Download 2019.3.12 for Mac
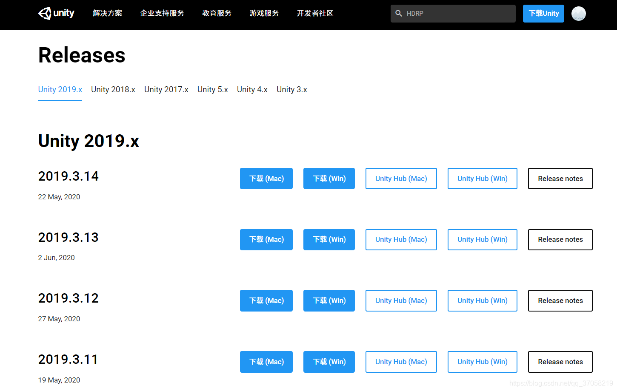617x391 pixels. click(x=266, y=300)
